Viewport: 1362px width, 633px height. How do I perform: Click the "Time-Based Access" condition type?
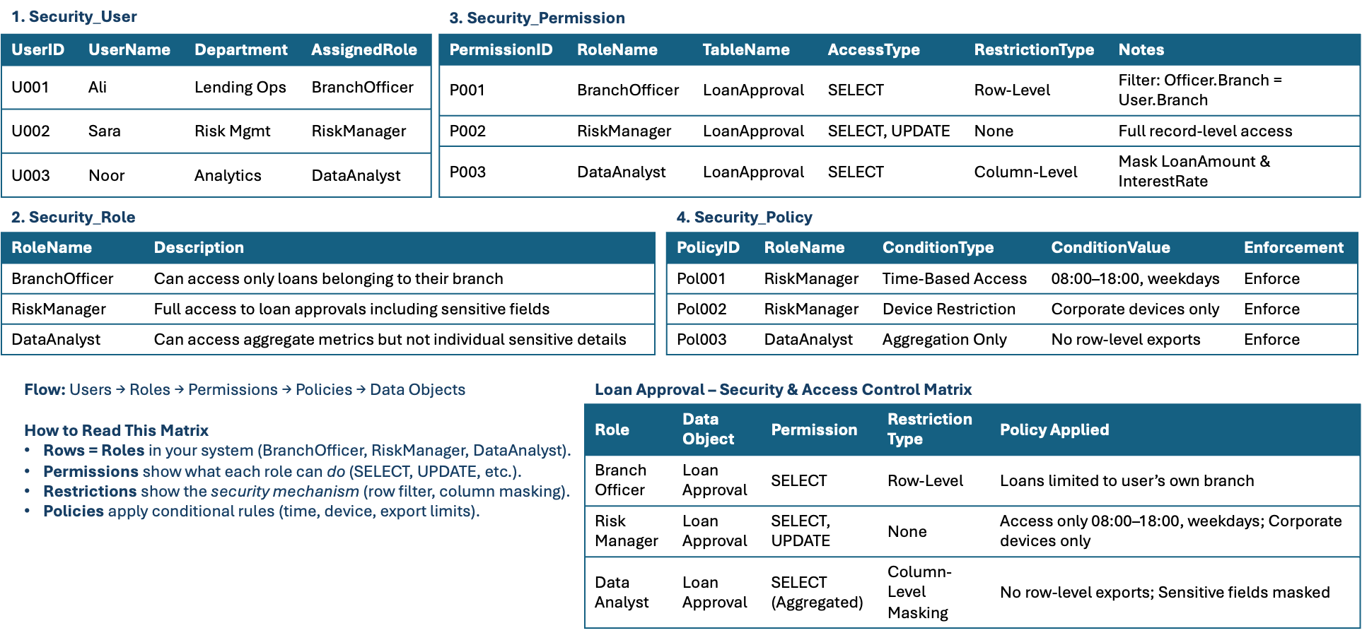tap(955, 278)
